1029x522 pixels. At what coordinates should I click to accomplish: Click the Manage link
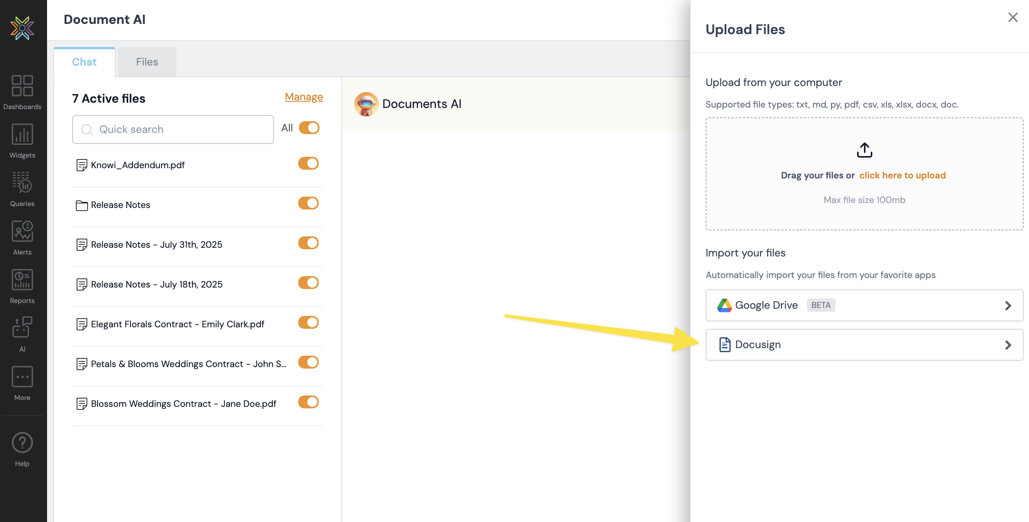tap(304, 97)
